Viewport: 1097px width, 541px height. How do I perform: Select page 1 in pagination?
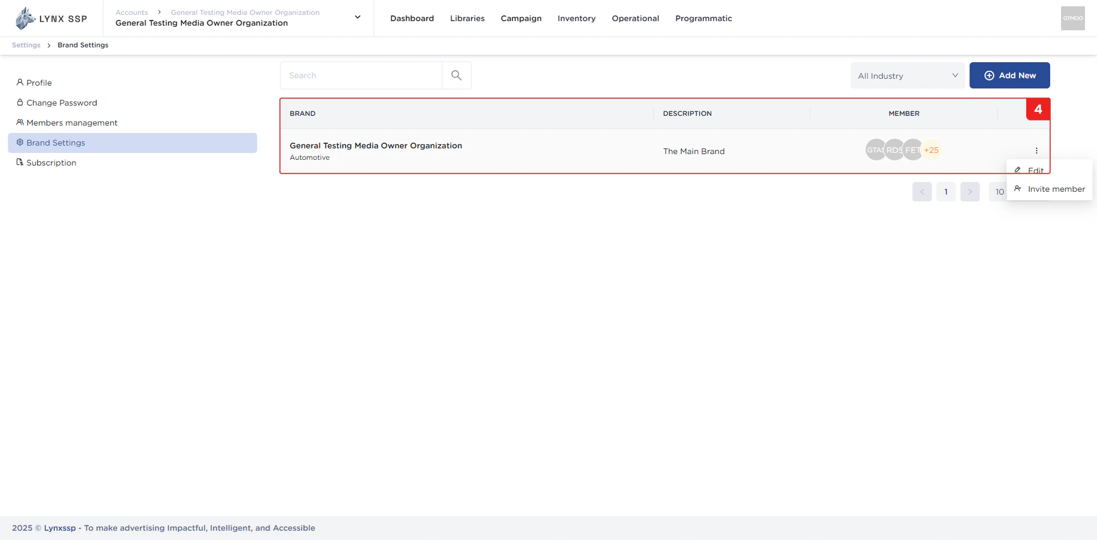click(x=946, y=192)
